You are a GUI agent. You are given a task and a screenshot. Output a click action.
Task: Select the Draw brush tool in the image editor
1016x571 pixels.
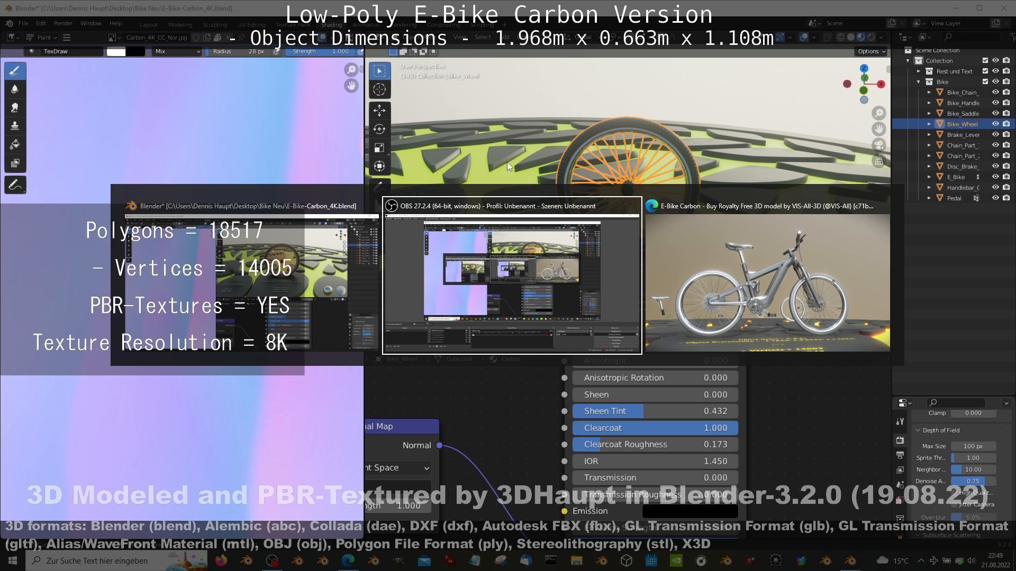click(15, 71)
